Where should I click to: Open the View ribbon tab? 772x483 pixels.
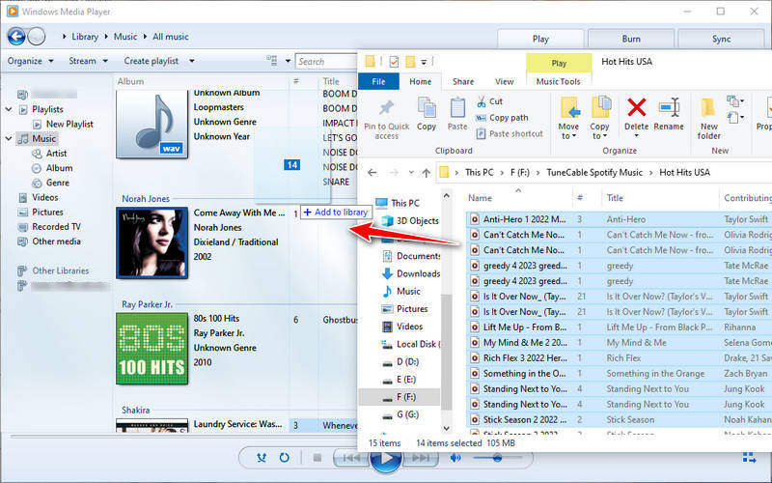tap(504, 81)
